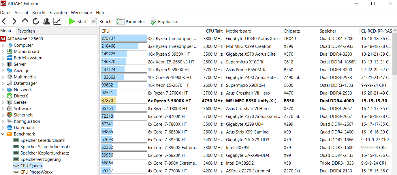
Task: Click the Datenbank database icon
Action: click(x=10, y=128)
